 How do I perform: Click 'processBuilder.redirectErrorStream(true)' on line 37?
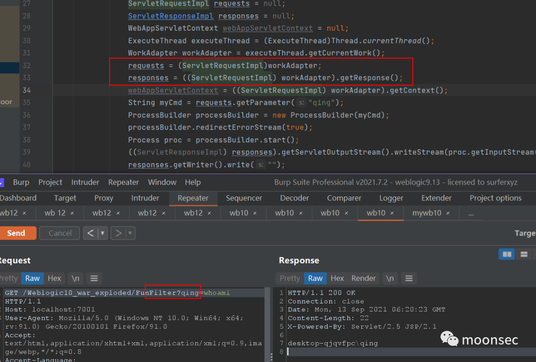click(x=218, y=127)
